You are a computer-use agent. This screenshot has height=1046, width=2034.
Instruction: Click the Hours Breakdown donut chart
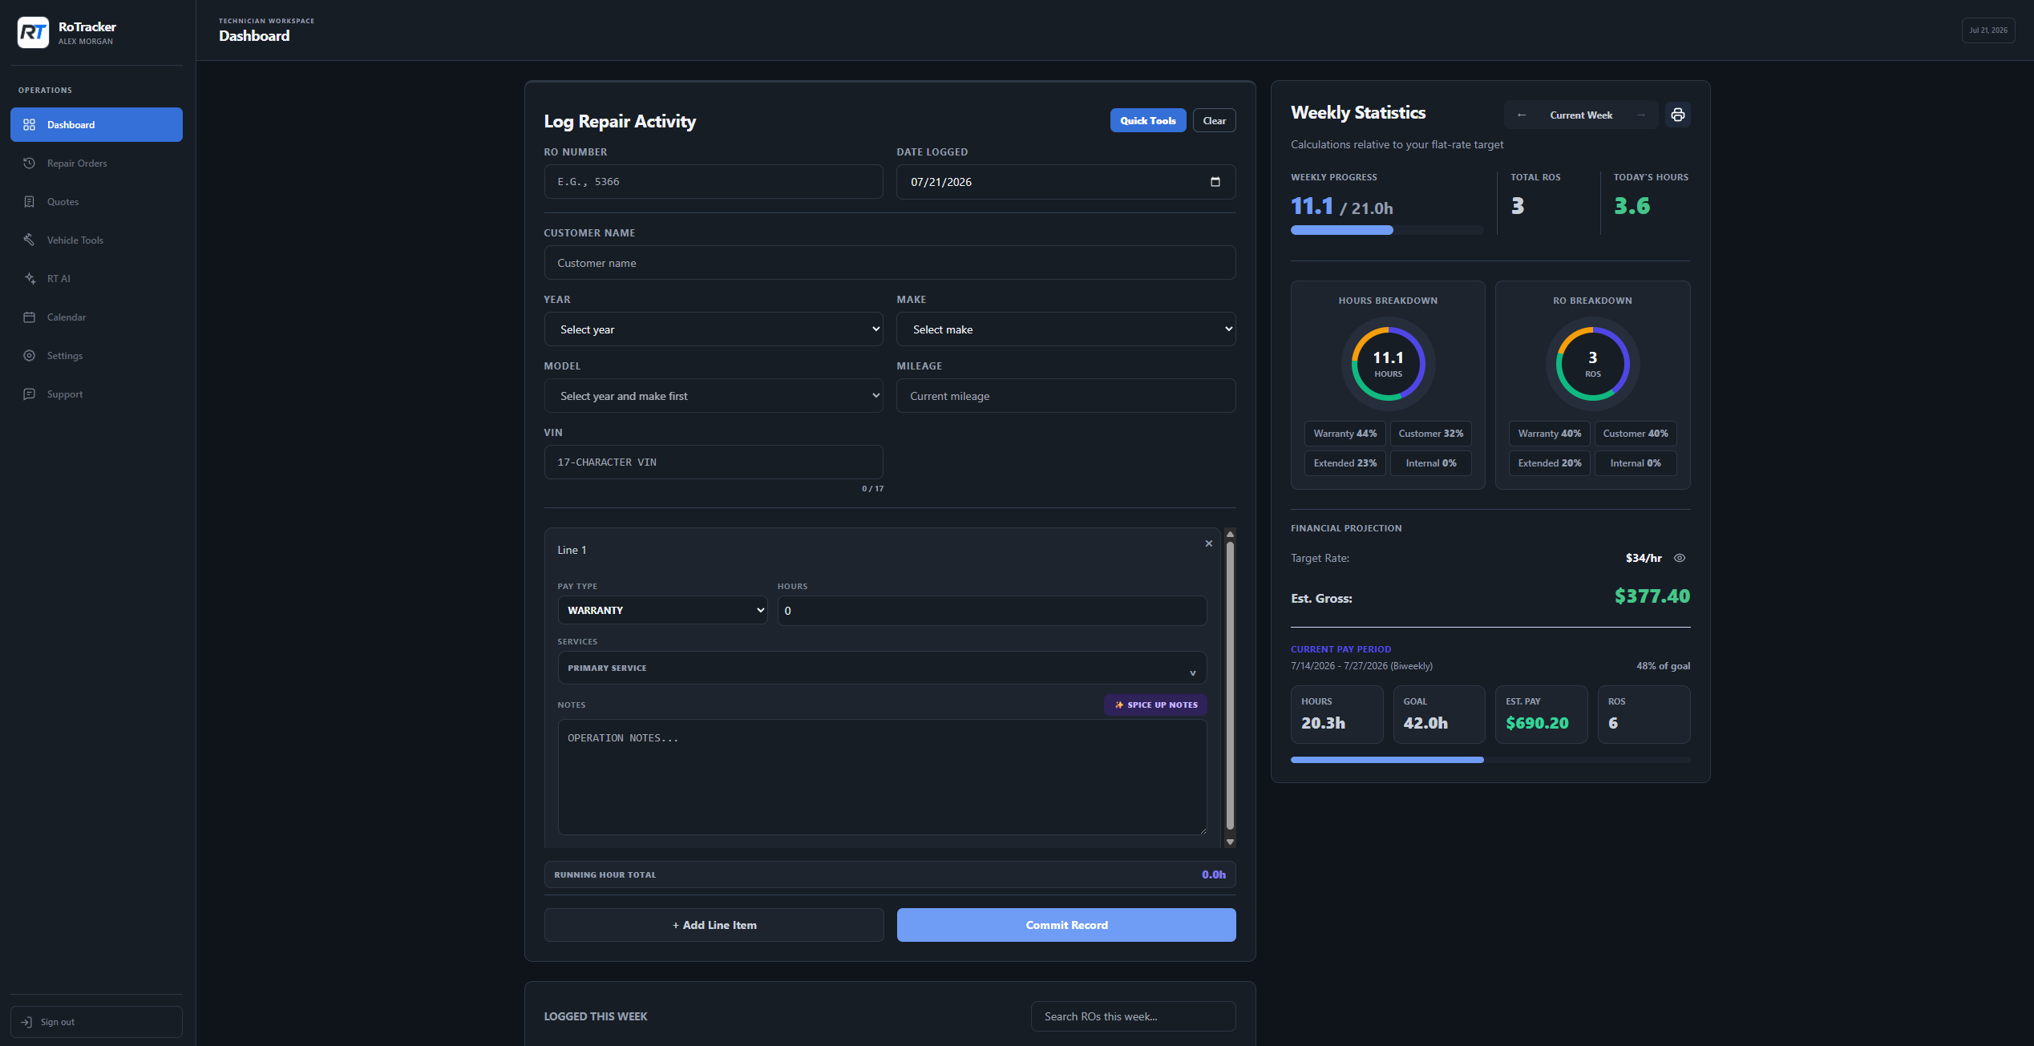coord(1388,364)
